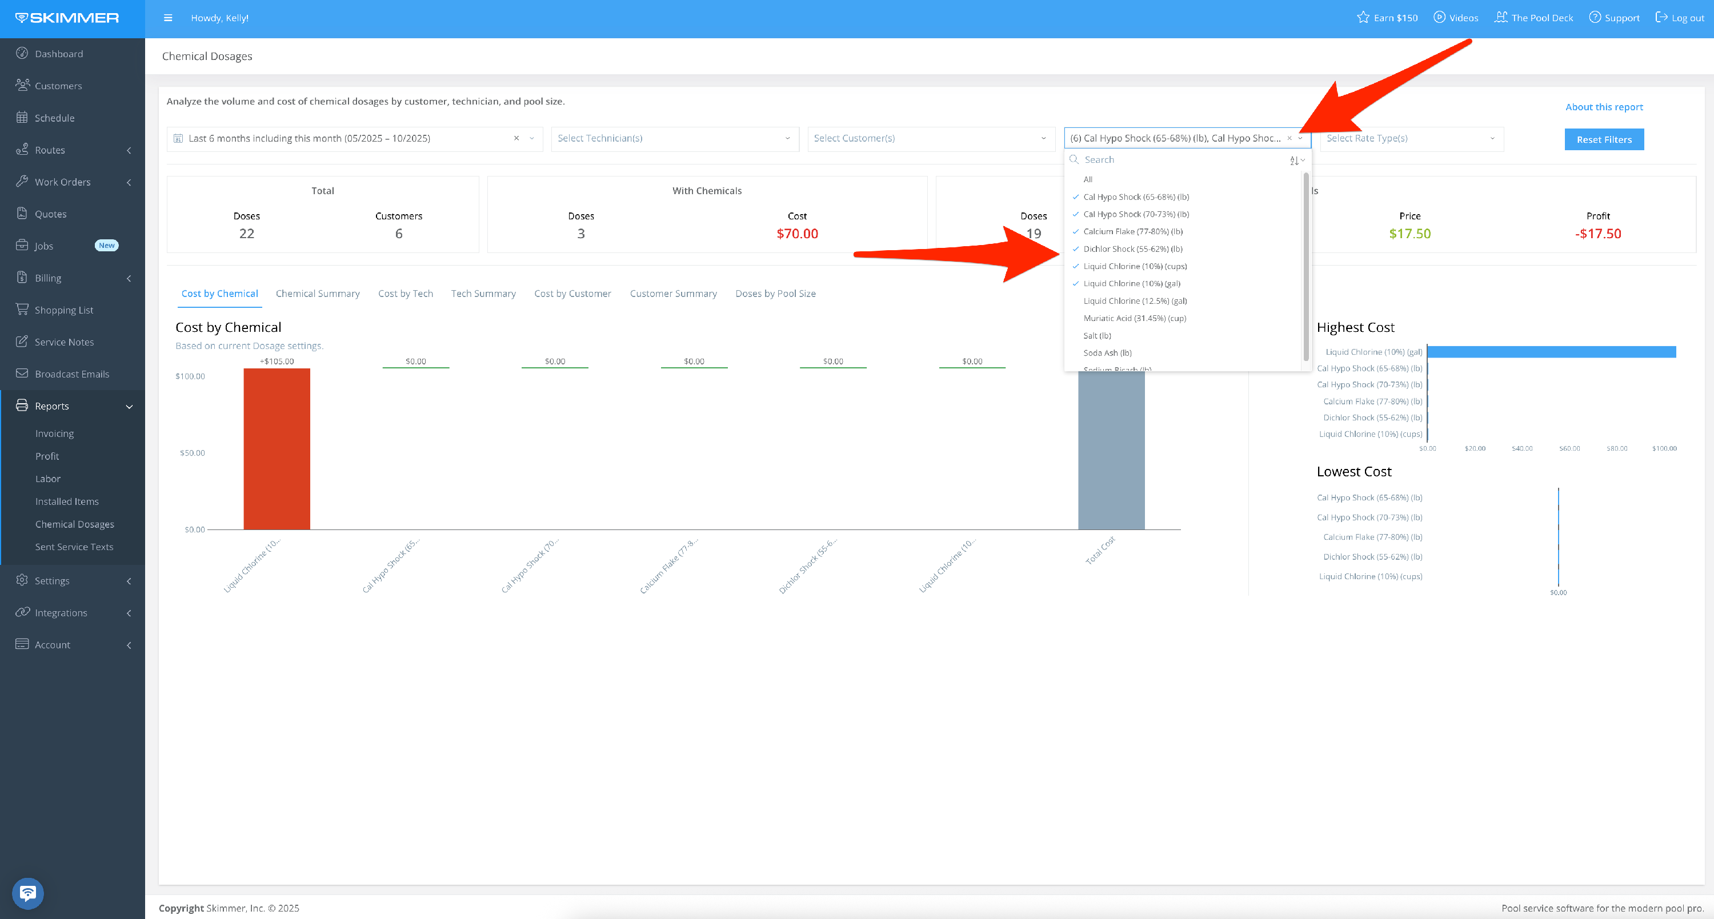Screen dimensions: 1714x919
Task: Click the Shopping List cart icon
Action: click(x=22, y=309)
